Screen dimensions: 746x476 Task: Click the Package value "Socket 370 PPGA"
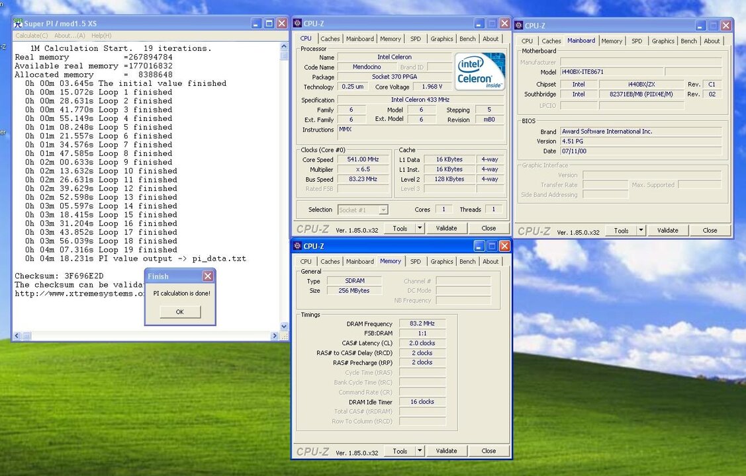point(395,77)
